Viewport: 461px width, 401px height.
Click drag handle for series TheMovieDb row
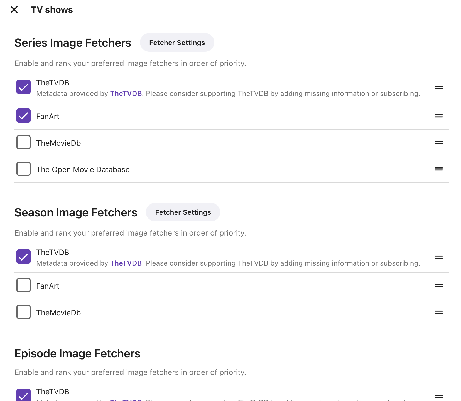438,143
